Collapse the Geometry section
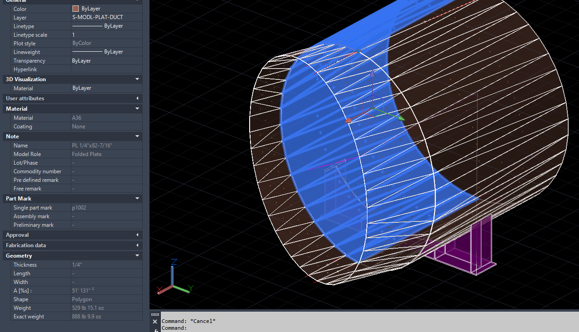 coord(138,255)
